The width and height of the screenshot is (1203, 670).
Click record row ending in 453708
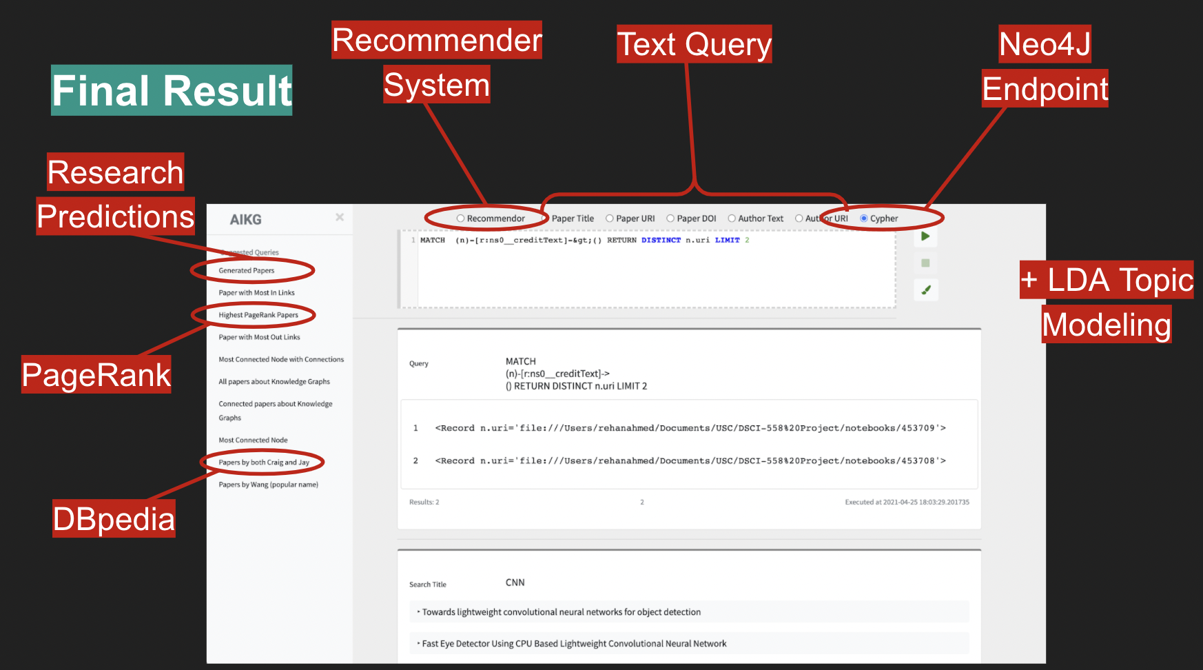[x=689, y=460]
